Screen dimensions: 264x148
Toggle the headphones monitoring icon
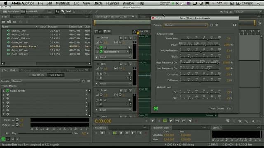point(134,31)
